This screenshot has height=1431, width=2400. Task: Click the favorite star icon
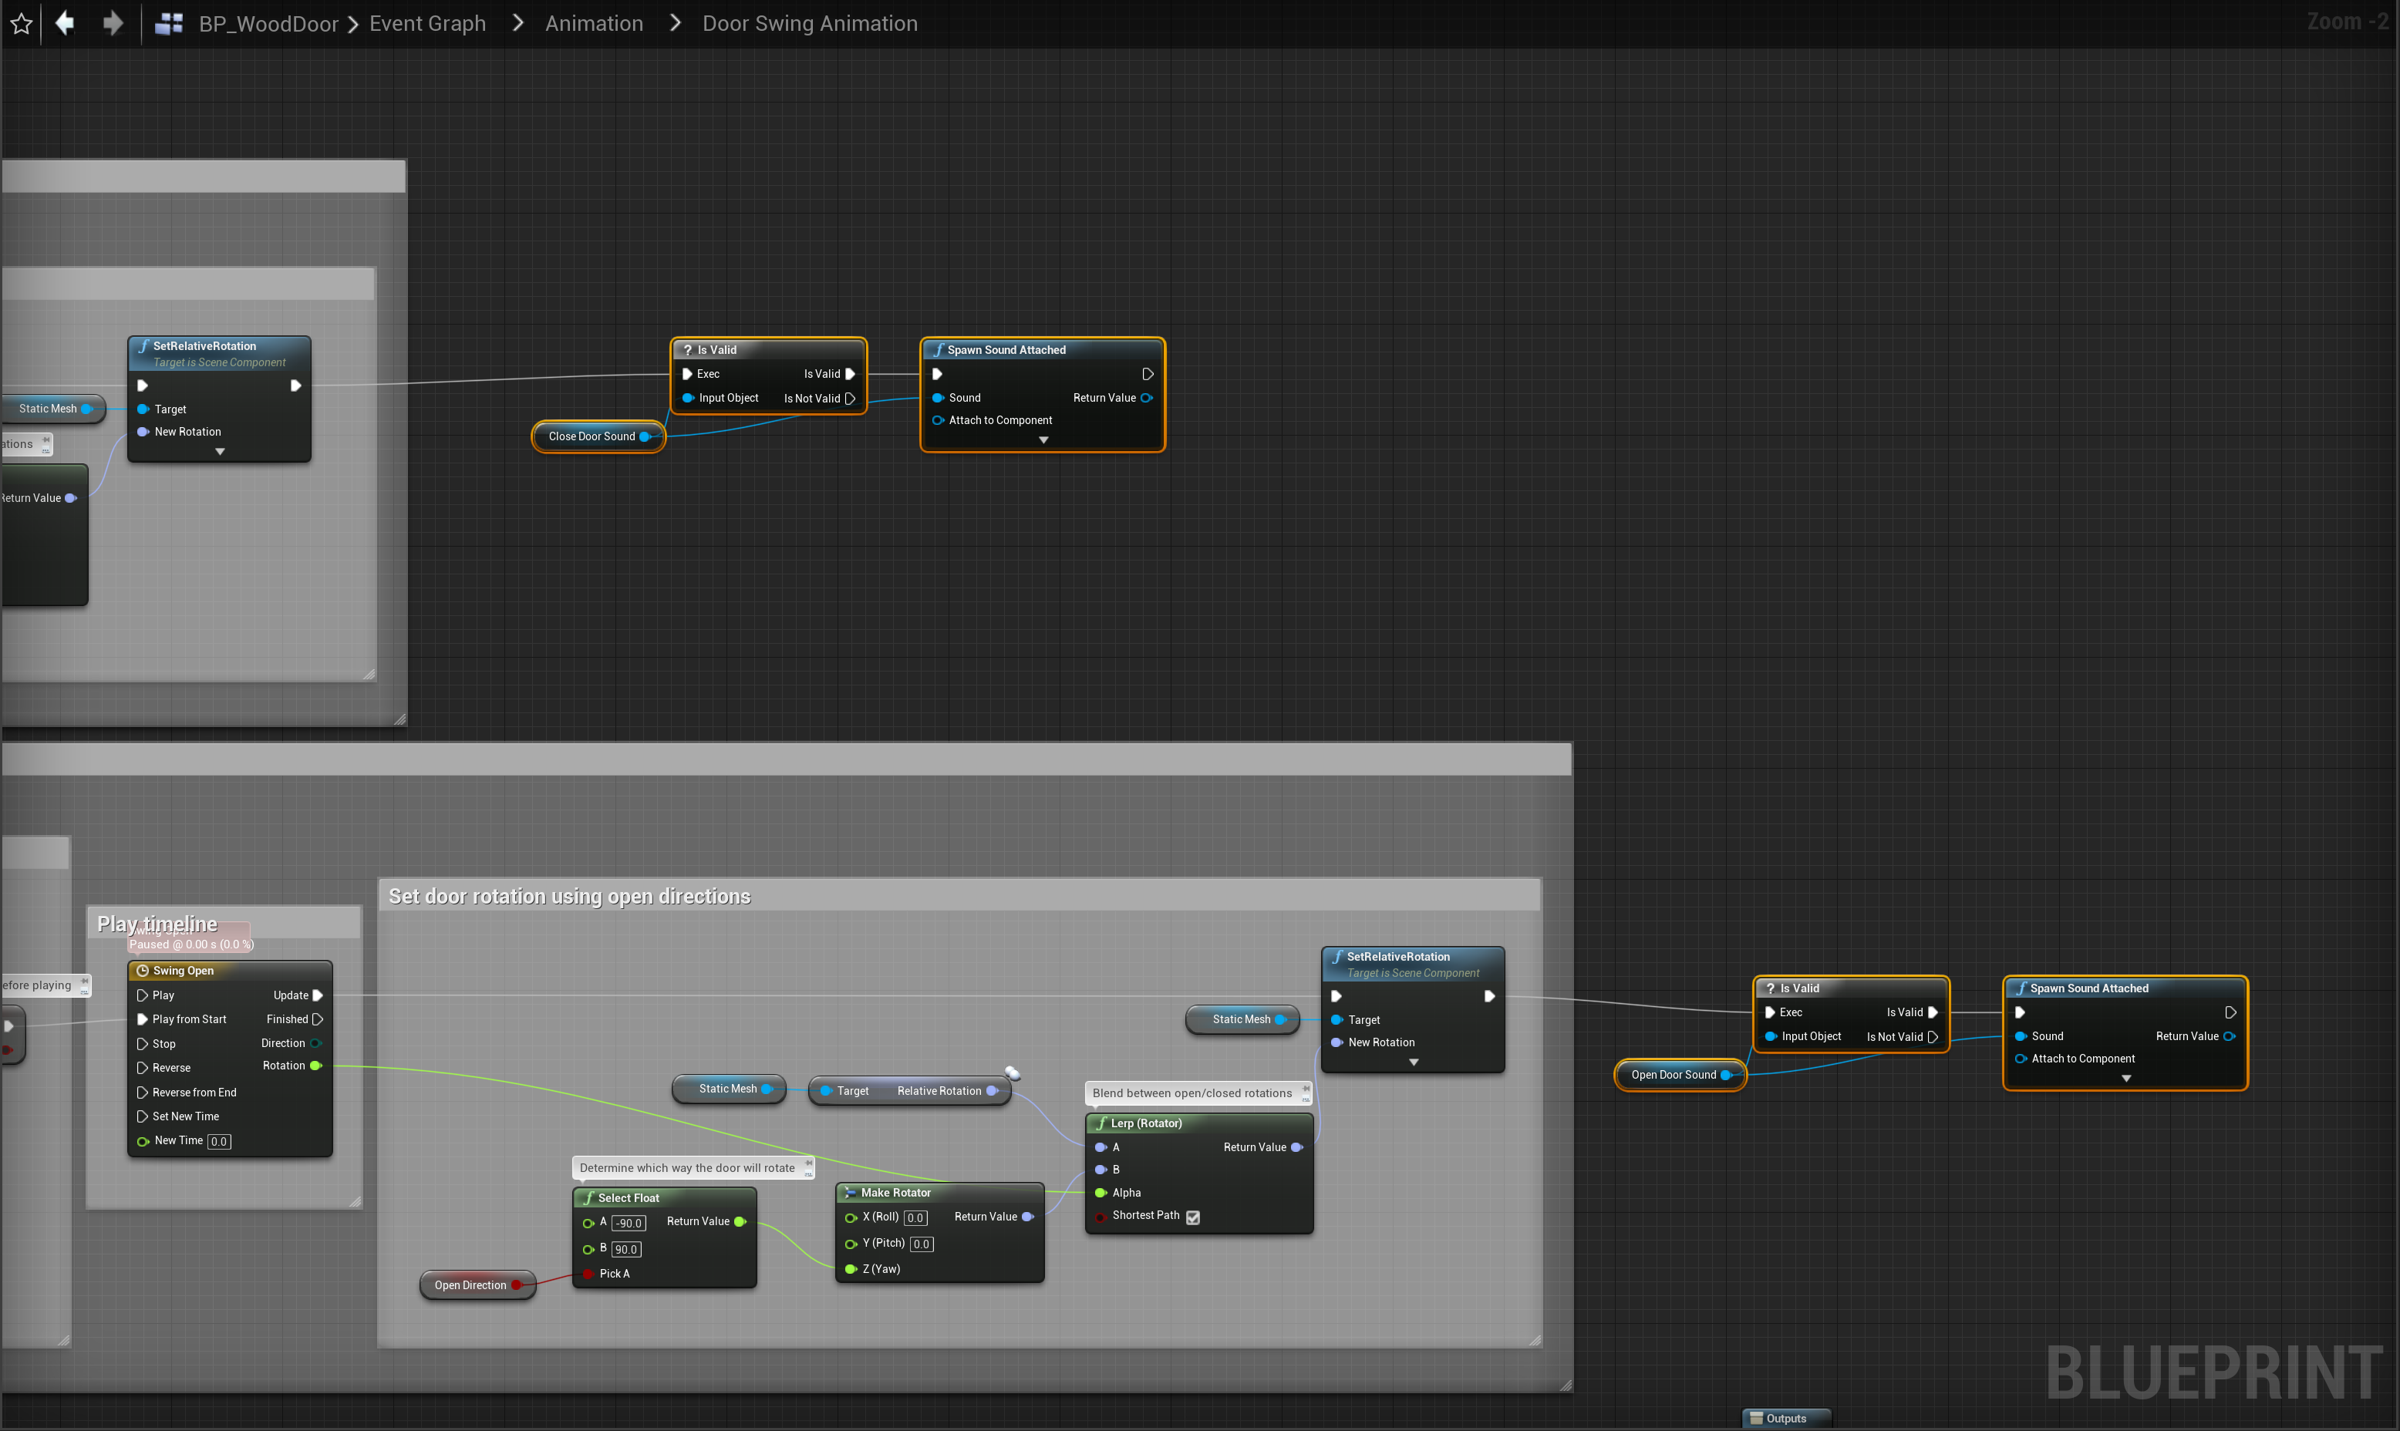click(x=22, y=23)
